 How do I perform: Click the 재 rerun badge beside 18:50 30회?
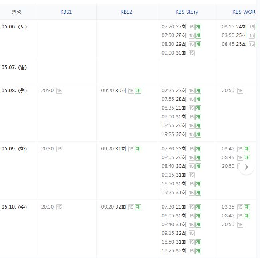[x=198, y=184]
